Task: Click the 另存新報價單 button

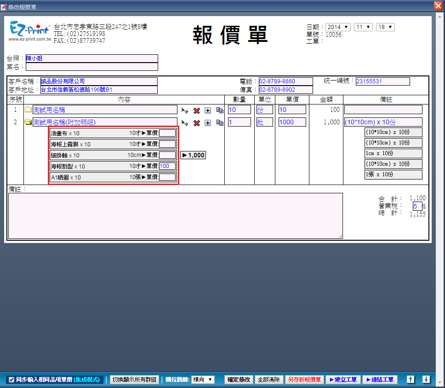Action: click(304, 380)
